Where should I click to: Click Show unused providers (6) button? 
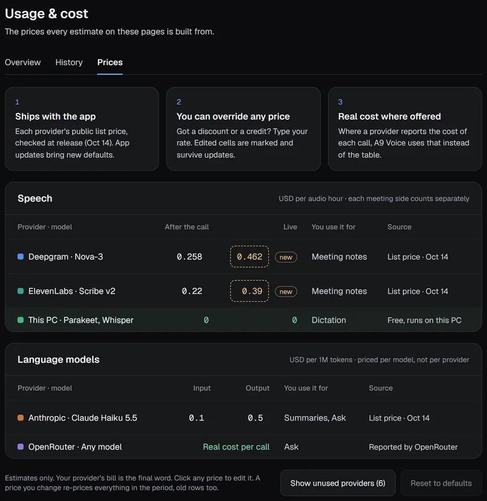pyautogui.click(x=338, y=483)
